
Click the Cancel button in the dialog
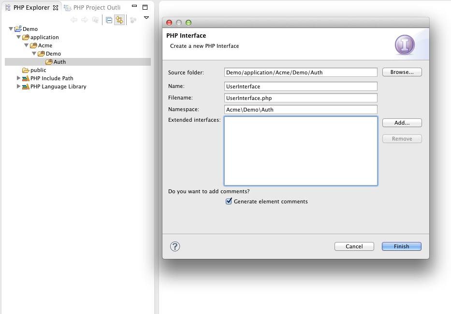[354, 246]
